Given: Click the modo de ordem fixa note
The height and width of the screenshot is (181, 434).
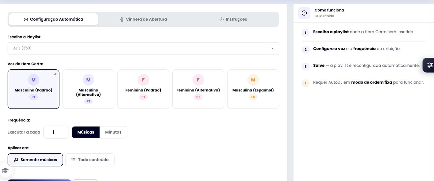Looking at the screenshot, I should [x=371, y=82].
